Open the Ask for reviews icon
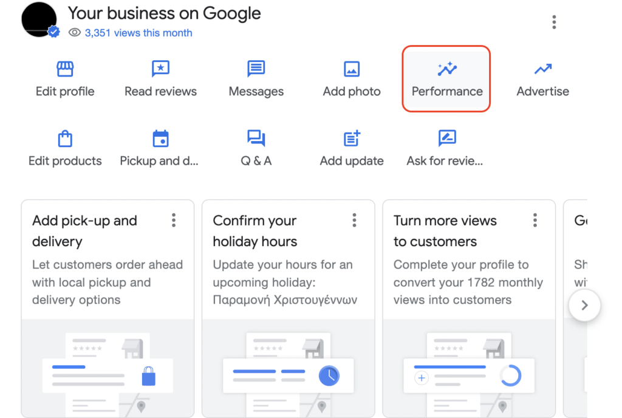This screenshot has height=418, width=622. 447,139
